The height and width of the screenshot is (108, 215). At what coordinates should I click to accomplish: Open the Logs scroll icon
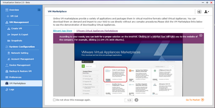click(x=7, y=89)
